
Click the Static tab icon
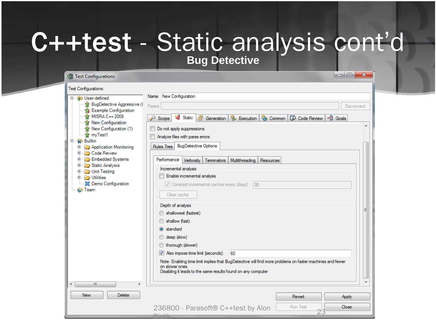pyautogui.click(x=177, y=117)
